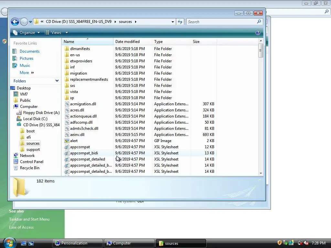Click the search magnifier icon
Viewport: 331px width, 248px height.
coord(259,22)
